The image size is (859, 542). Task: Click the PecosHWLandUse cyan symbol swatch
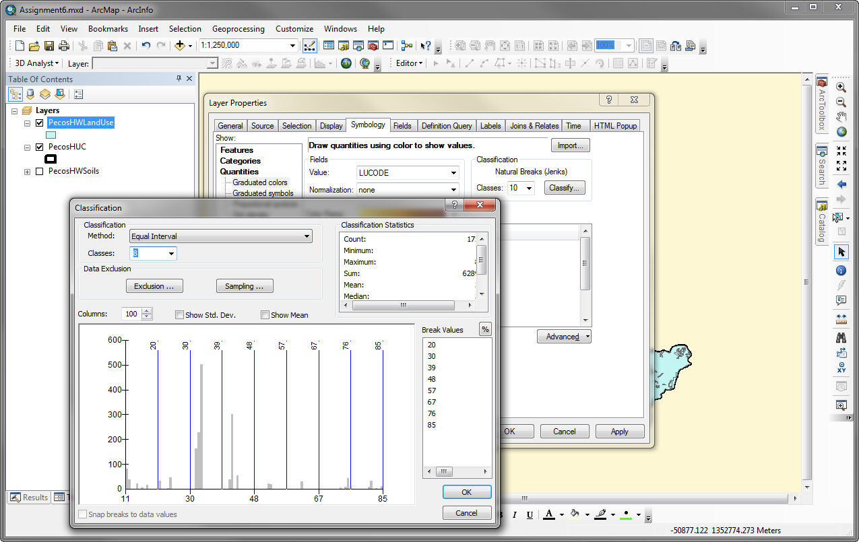(51, 135)
